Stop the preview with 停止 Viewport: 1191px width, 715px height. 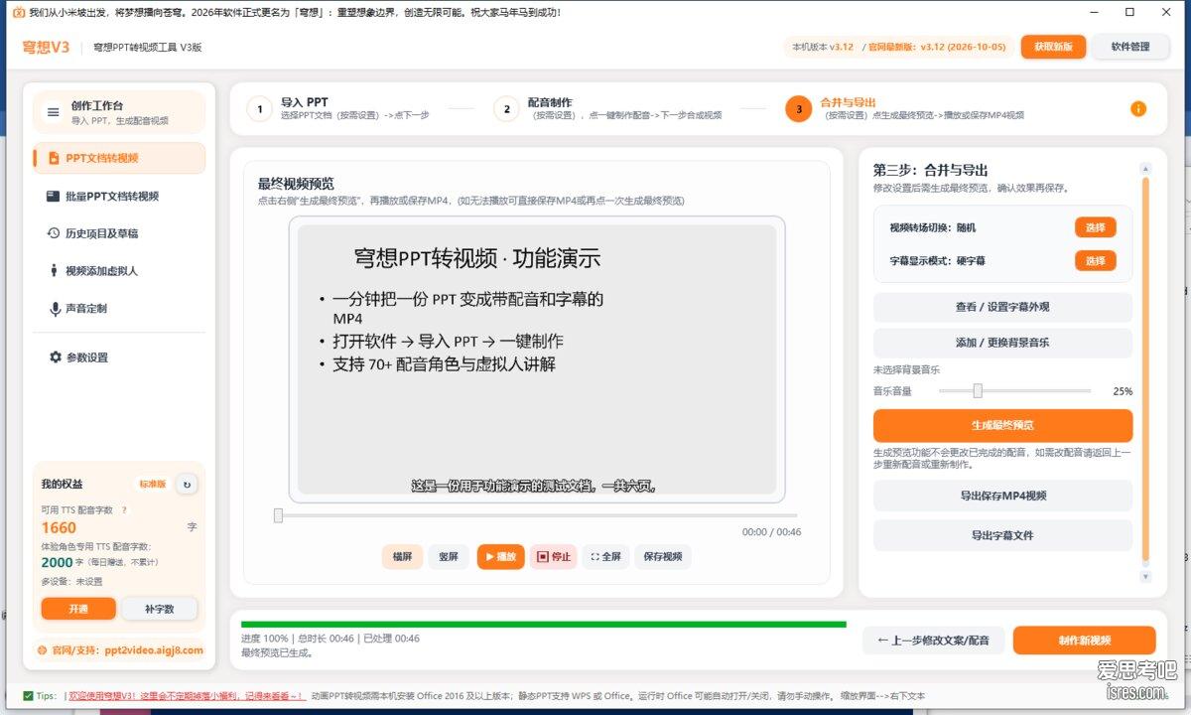553,557
